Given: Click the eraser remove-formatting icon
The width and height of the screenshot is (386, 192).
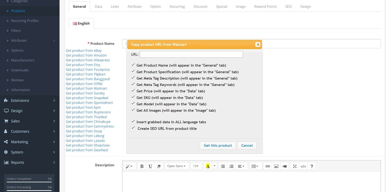Looking at the screenshot, I should 159,166.
